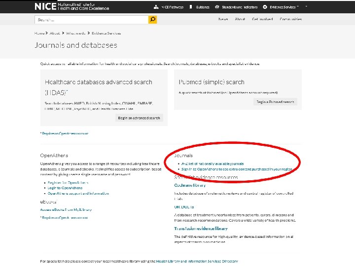Open Access eBooks from MyiLibrary link
This screenshot has width=355, height=266.
tap(66, 210)
